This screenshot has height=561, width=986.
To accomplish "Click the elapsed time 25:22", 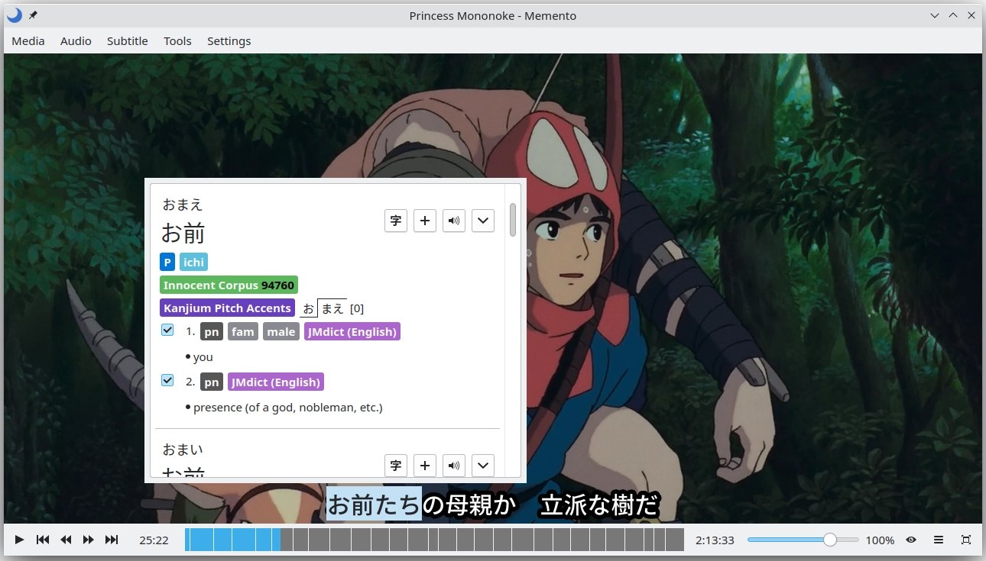I will click(154, 540).
